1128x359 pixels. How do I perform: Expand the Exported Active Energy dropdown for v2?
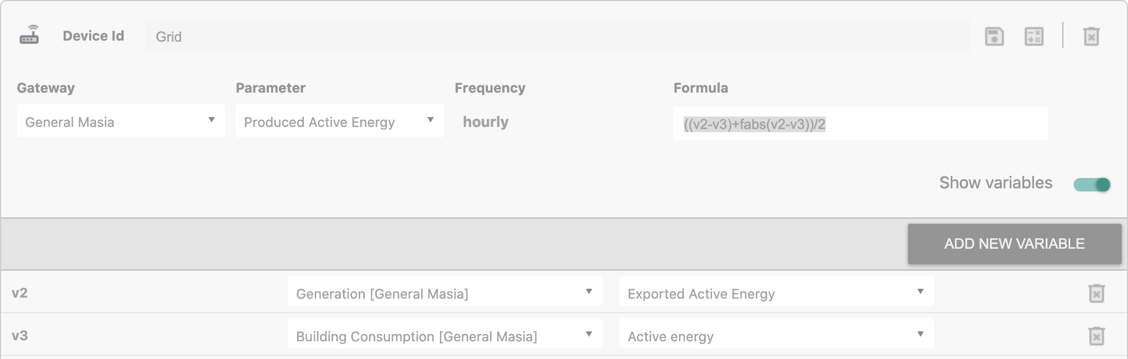pyautogui.click(x=777, y=291)
